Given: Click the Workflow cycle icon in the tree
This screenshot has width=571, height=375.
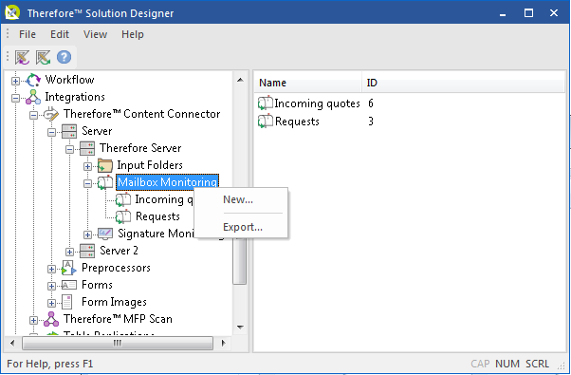Looking at the screenshot, I should click(x=33, y=80).
